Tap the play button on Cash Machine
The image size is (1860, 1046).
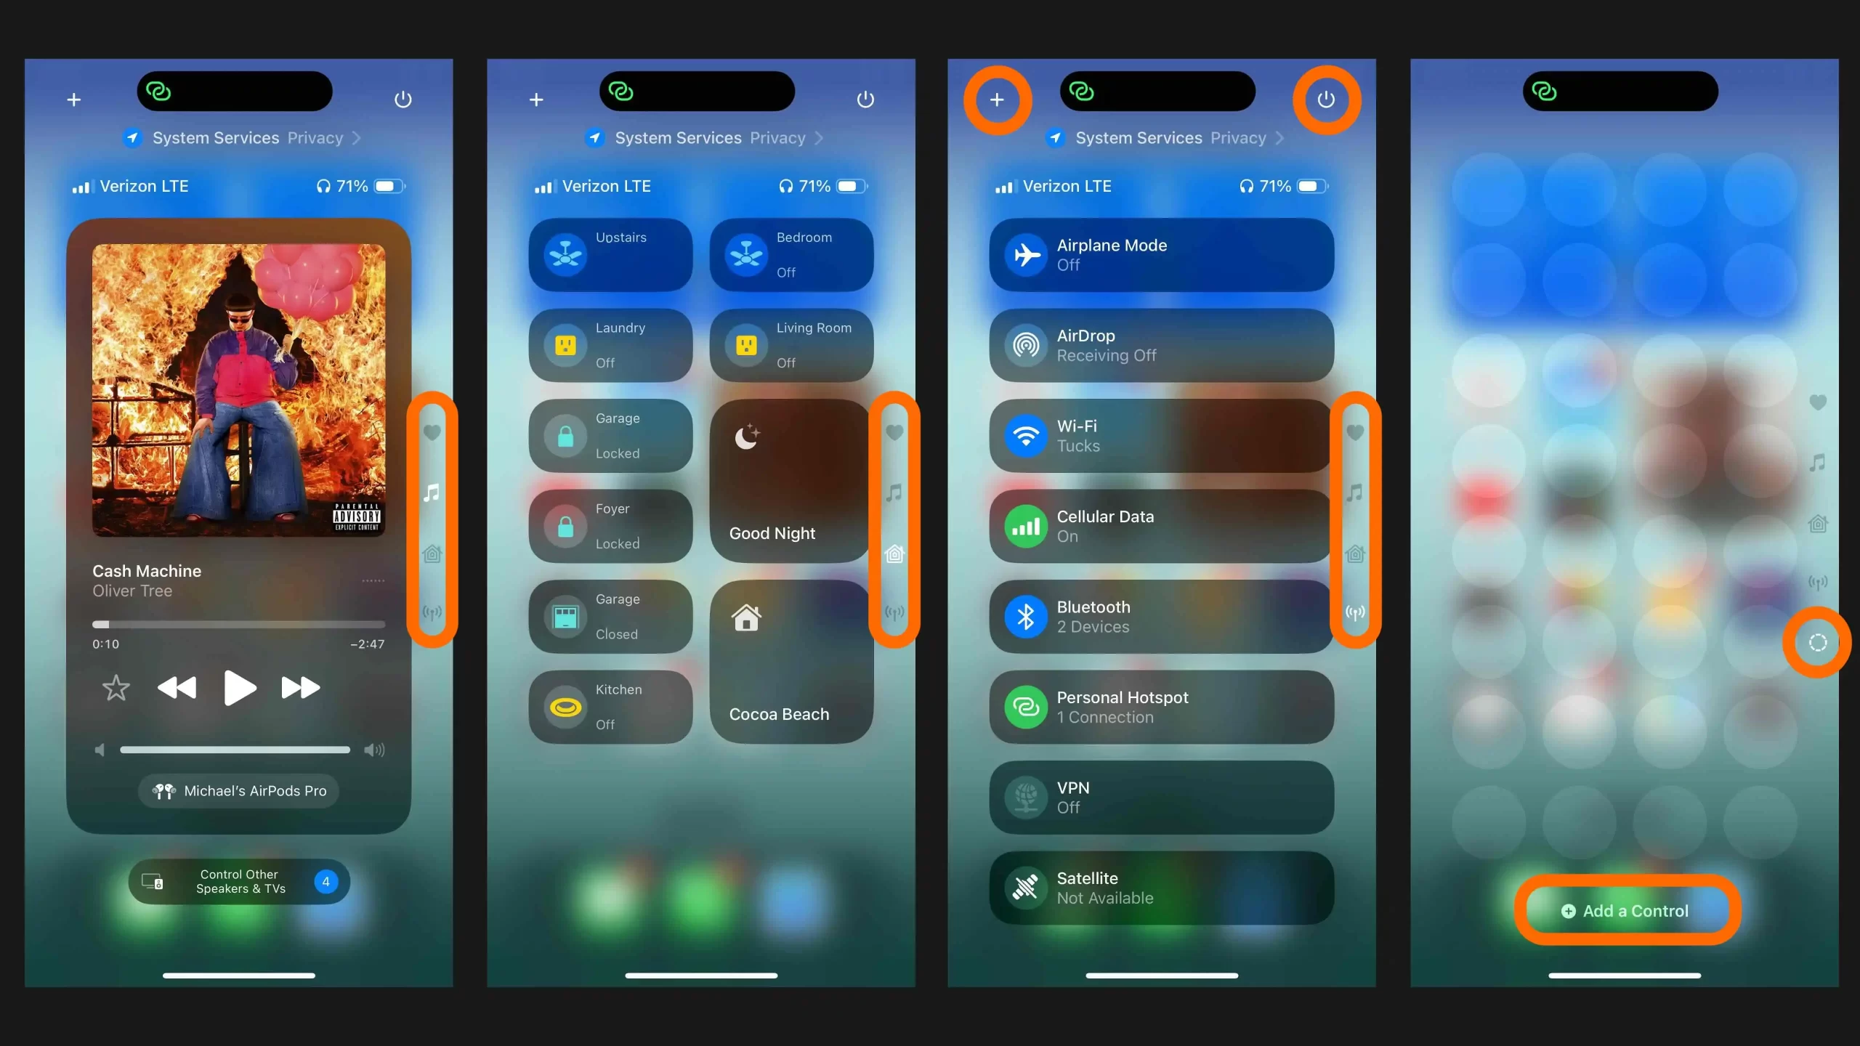[239, 689]
